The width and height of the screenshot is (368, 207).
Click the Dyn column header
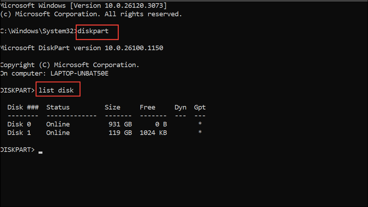point(180,107)
